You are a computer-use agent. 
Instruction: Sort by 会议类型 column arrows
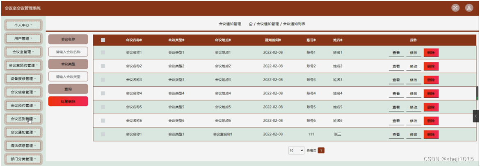(x=183, y=40)
